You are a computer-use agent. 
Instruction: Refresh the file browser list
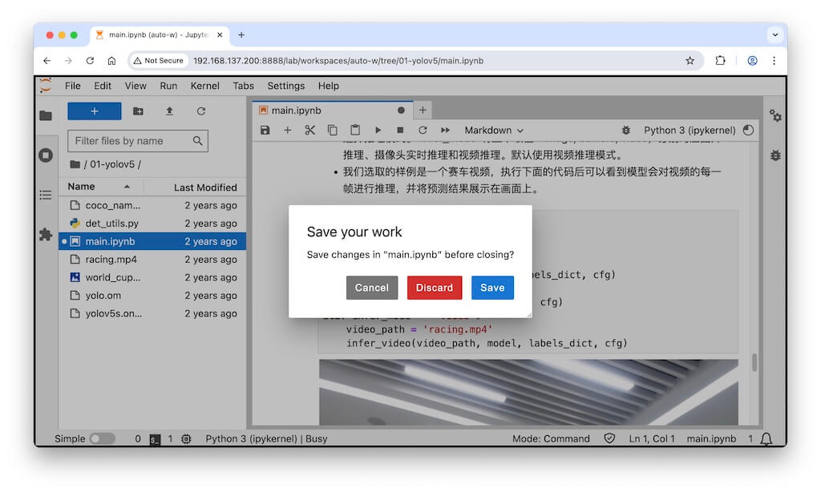(x=201, y=111)
